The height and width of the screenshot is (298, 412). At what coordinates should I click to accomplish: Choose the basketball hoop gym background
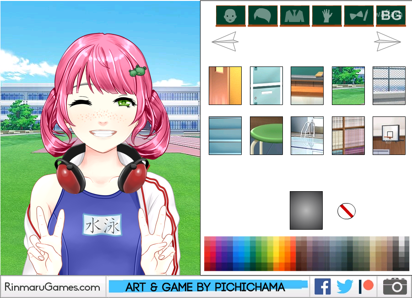click(x=389, y=136)
